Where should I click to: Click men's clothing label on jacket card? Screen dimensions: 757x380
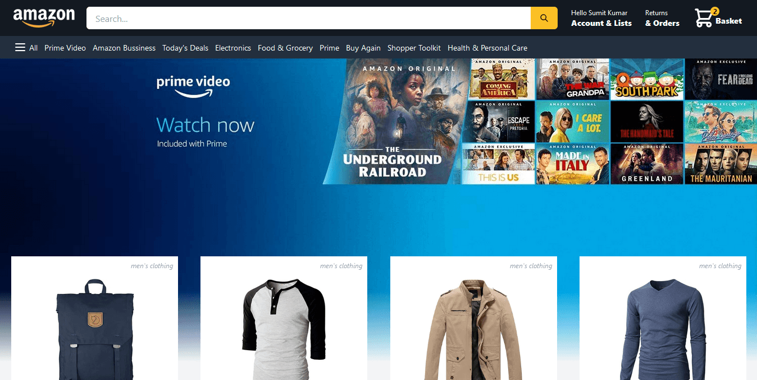point(531,266)
